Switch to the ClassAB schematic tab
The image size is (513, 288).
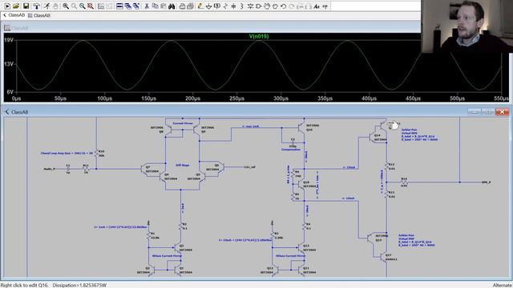(14, 15)
